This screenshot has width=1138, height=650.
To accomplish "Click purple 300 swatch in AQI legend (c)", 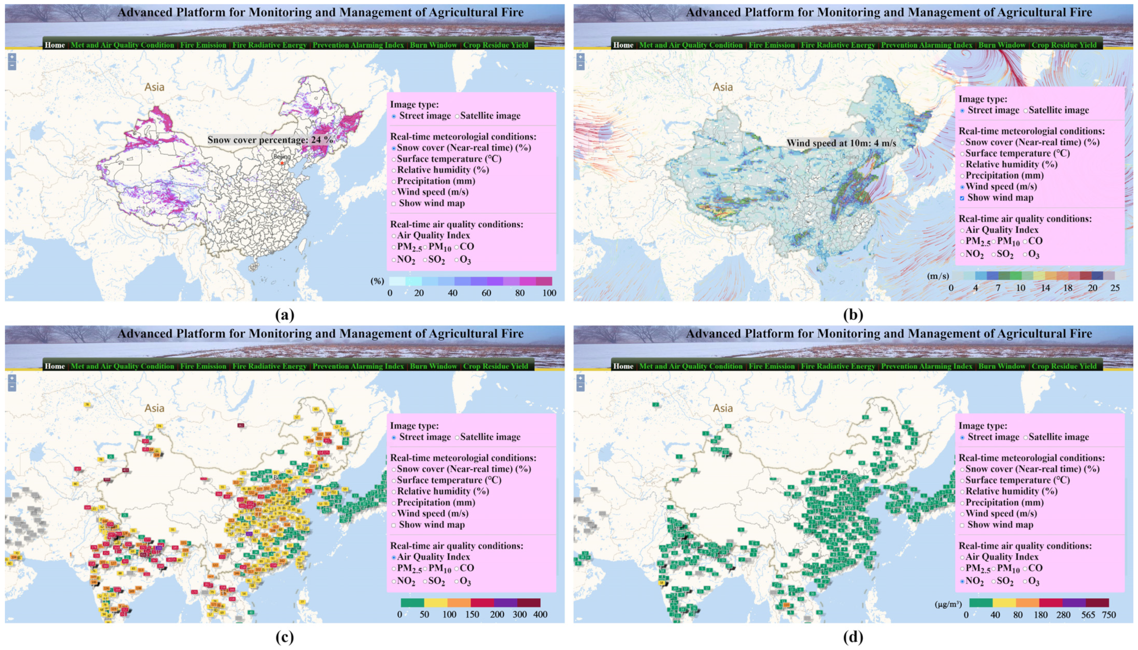I will [505, 603].
